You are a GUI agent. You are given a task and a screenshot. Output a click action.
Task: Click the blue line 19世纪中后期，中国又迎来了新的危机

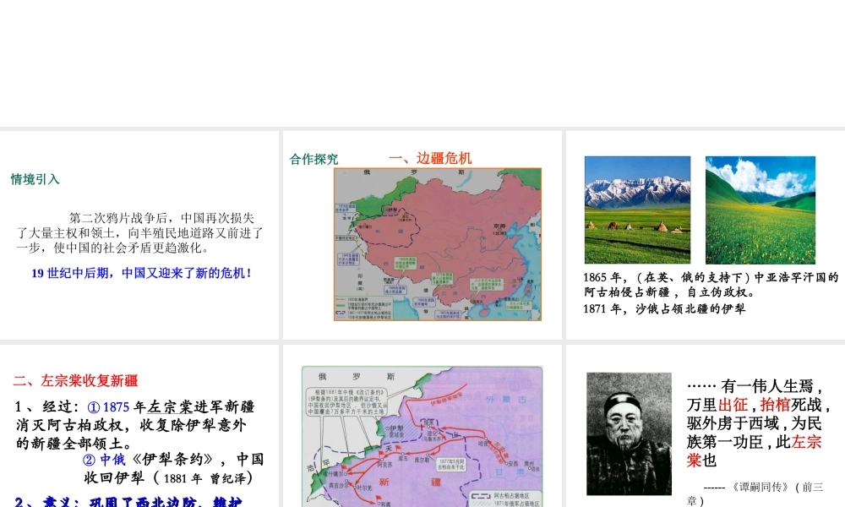tap(141, 273)
